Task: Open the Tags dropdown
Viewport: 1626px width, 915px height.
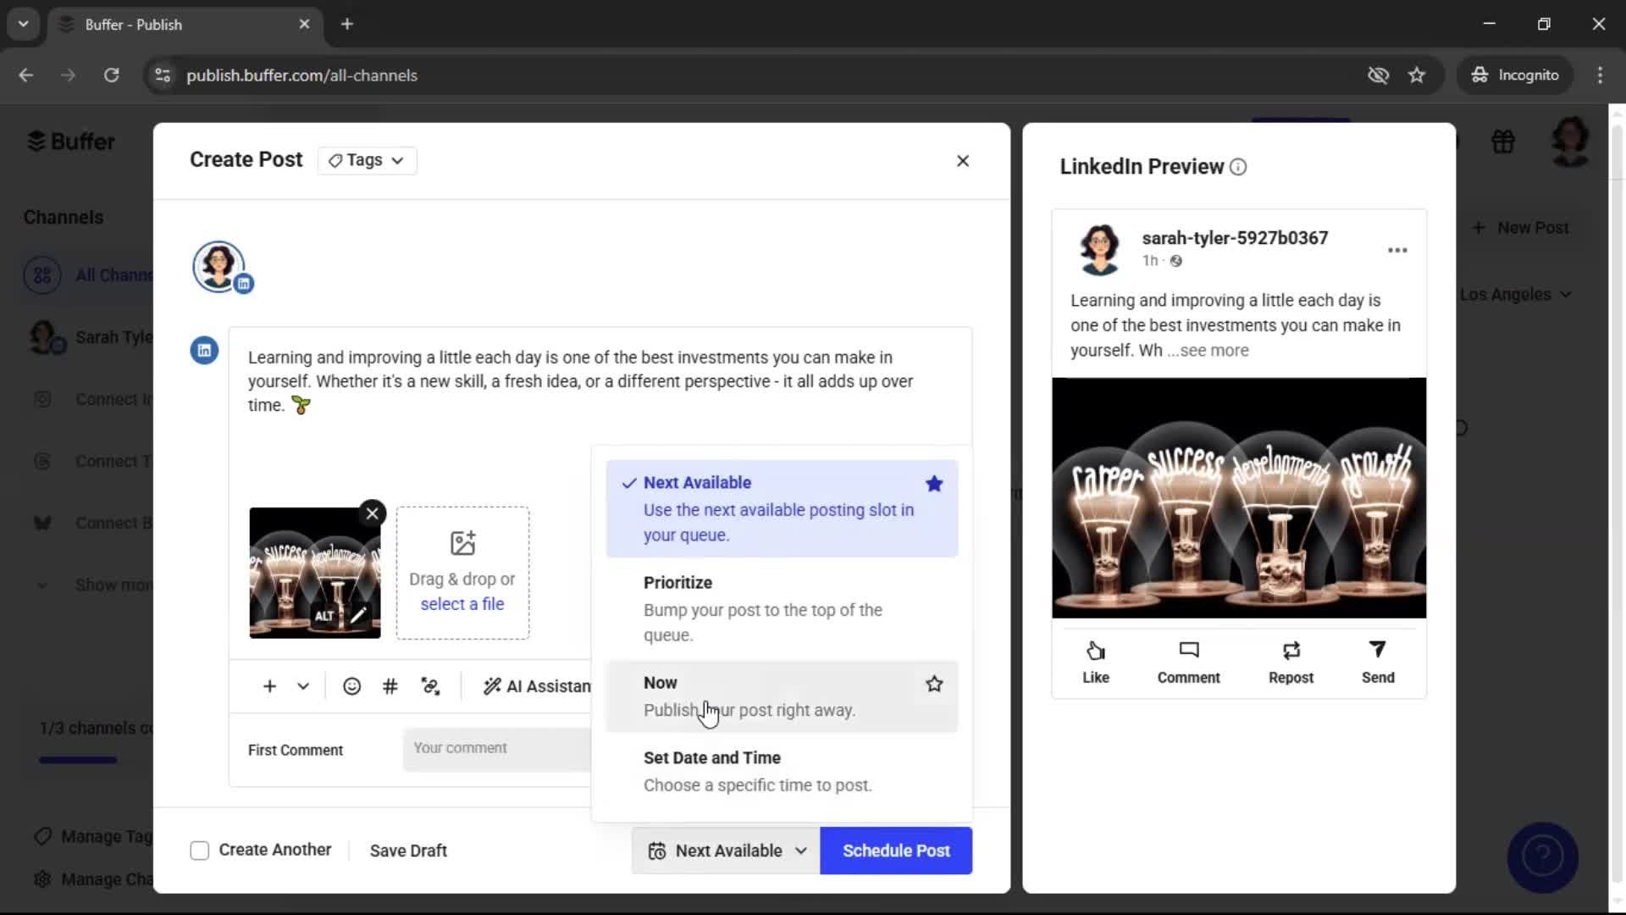Action: (366, 160)
